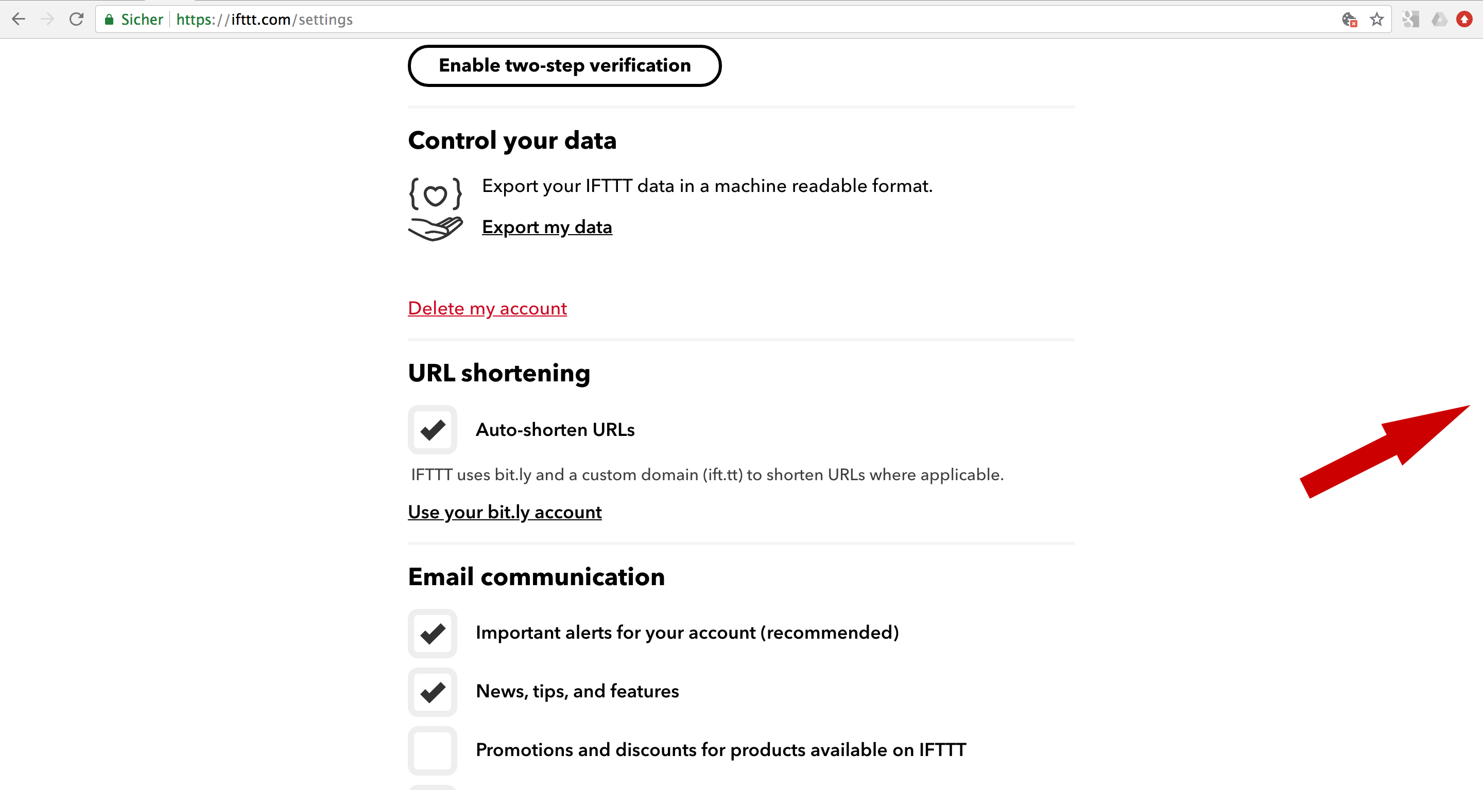The height and width of the screenshot is (790, 1483).
Task: Disable the Auto-shorten URLs checkbox
Action: [433, 430]
